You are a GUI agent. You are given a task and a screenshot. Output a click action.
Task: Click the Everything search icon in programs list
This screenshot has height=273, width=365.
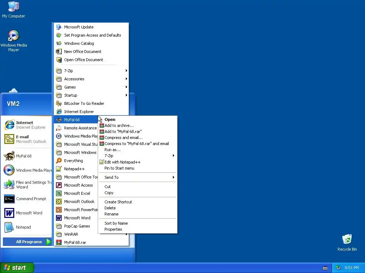tap(59, 161)
